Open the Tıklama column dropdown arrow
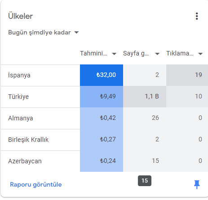Viewport: 208px width, 200px height. pyautogui.click(x=200, y=54)
